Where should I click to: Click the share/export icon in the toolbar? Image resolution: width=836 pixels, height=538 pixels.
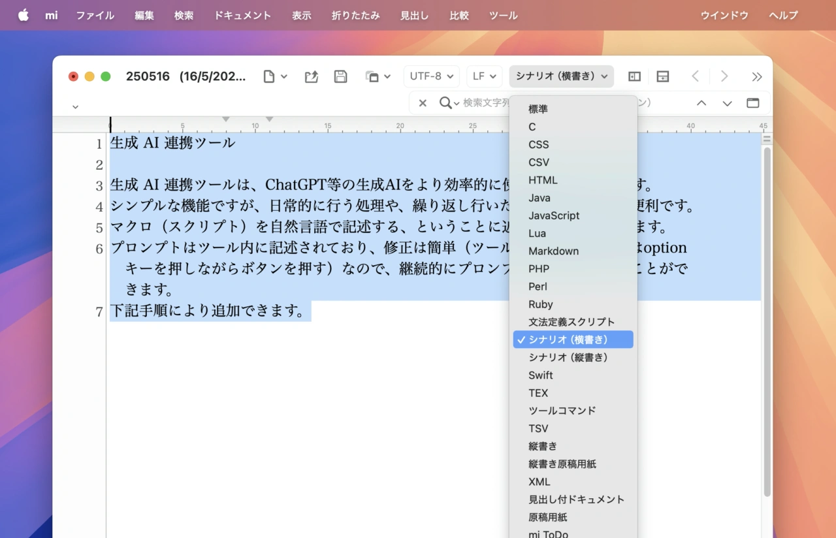[x=312, y=76]
